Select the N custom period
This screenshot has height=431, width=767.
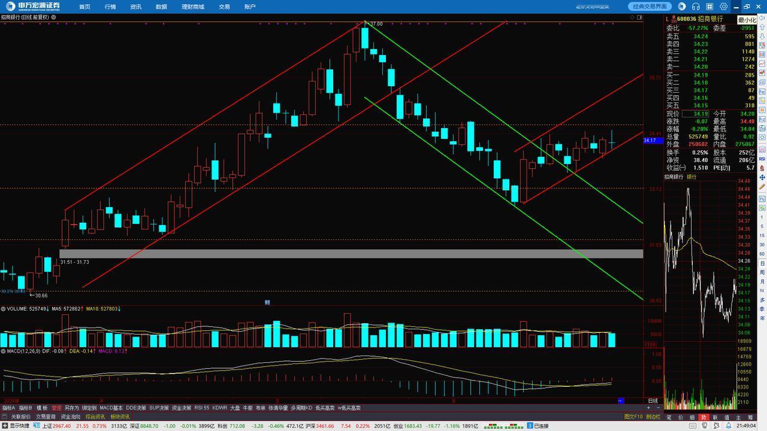point(762,290)
